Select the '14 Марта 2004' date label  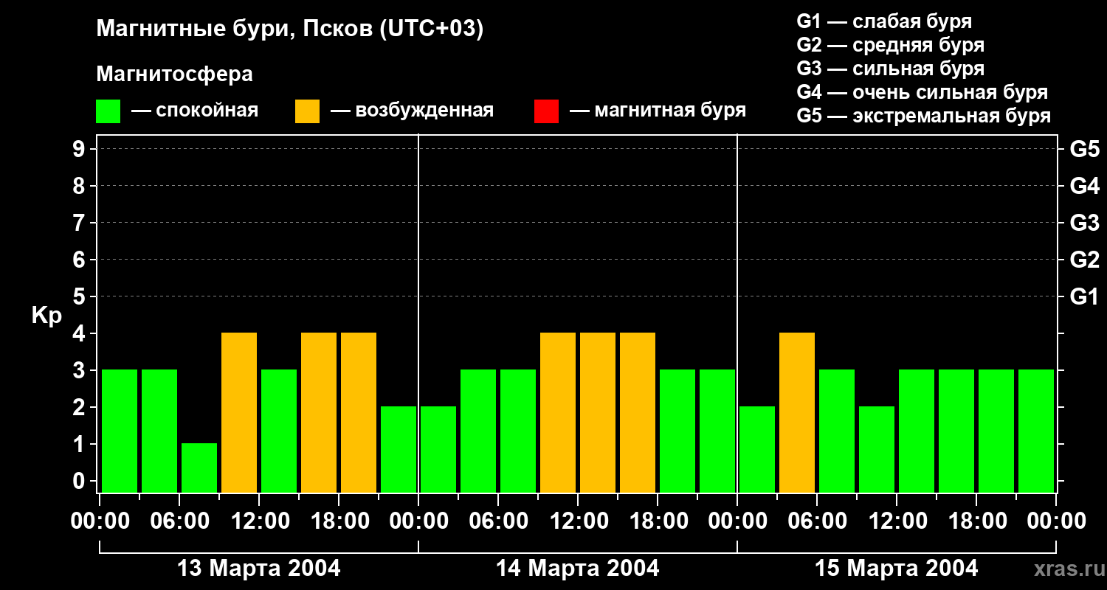578,569
